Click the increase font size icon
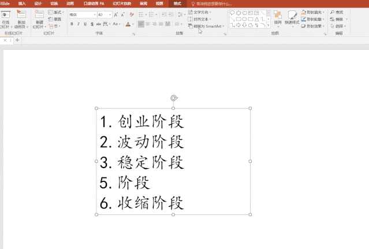 [116, 14]
